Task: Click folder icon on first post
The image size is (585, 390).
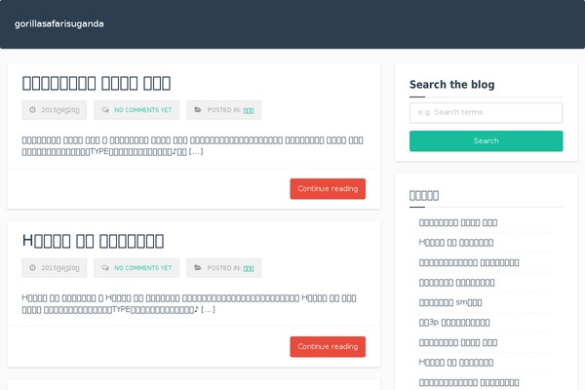Action: (x=198, y=110)
